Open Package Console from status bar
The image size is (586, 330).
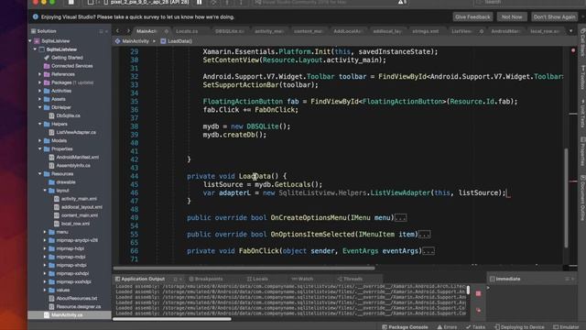[x=405, y=327]
